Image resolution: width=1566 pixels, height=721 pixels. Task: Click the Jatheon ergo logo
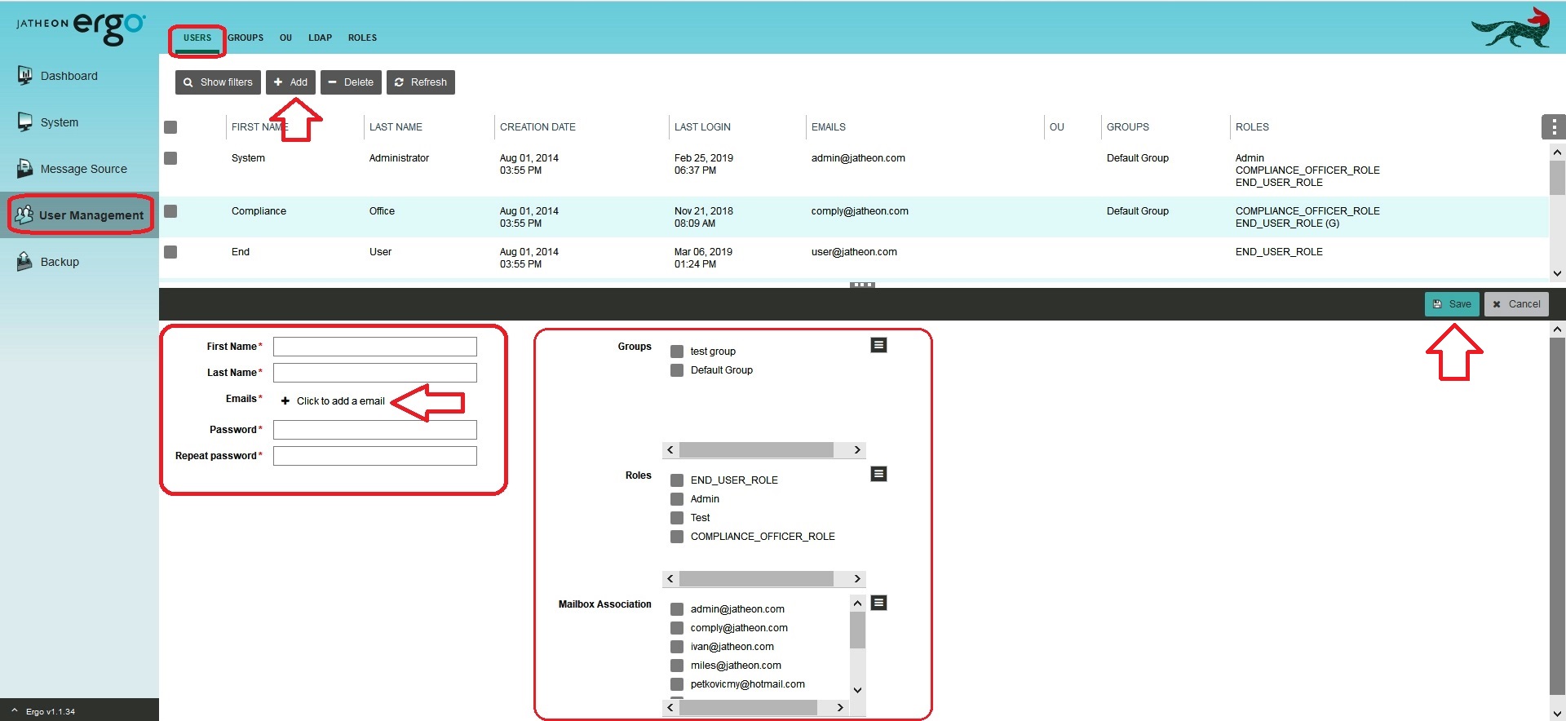(80, 27)
